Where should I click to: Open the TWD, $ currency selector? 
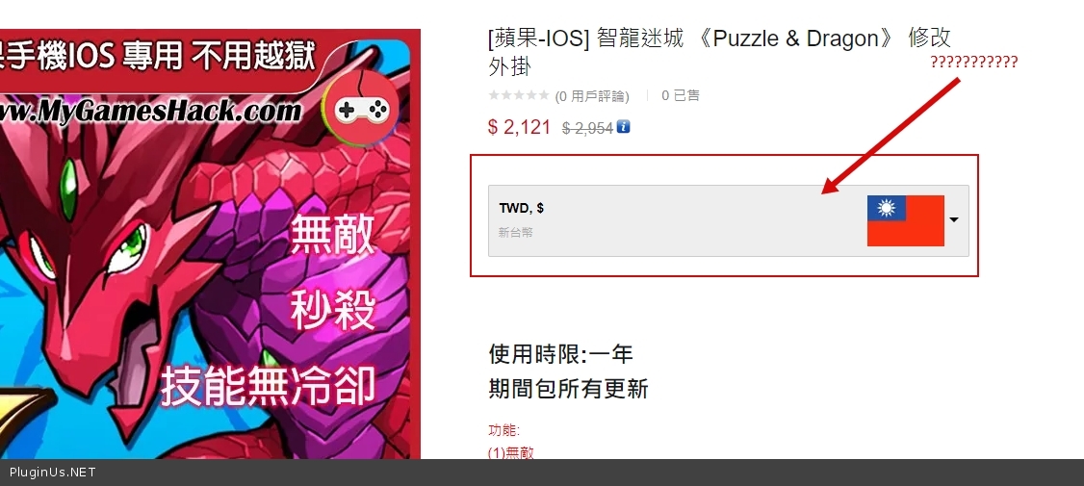729,220
